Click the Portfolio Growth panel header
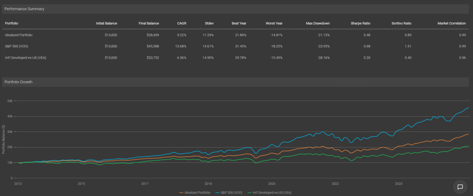 click(x=18, y=82)
